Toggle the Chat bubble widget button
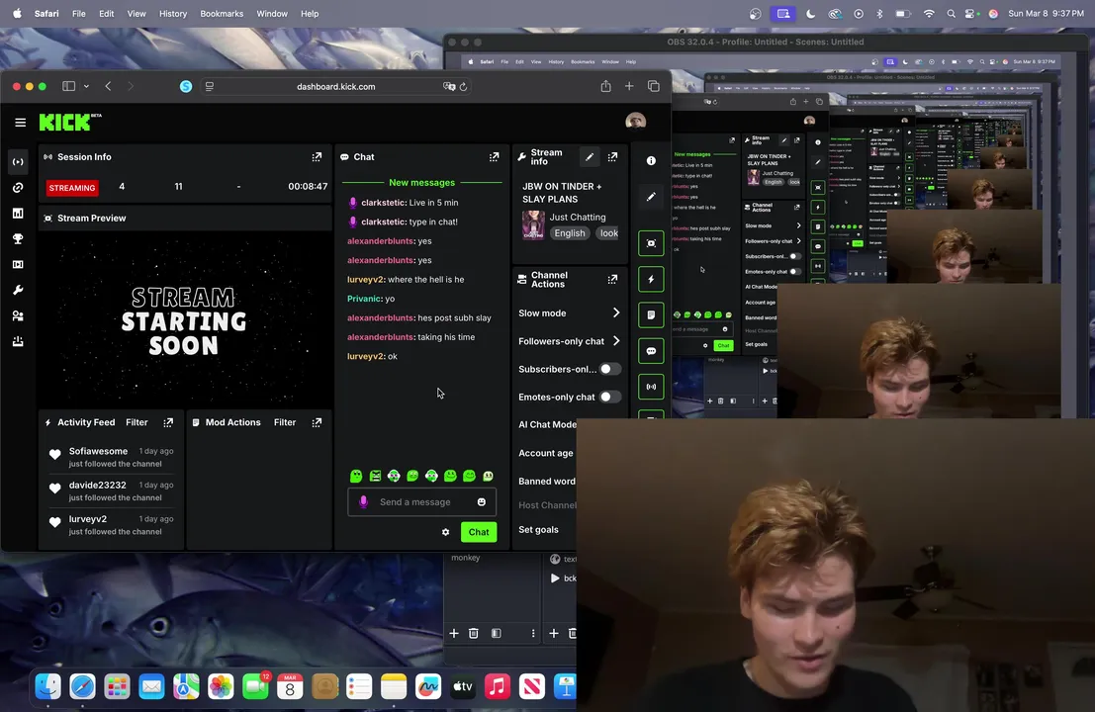The height and width of the screenshot is (712, 1095). (651, 350)
